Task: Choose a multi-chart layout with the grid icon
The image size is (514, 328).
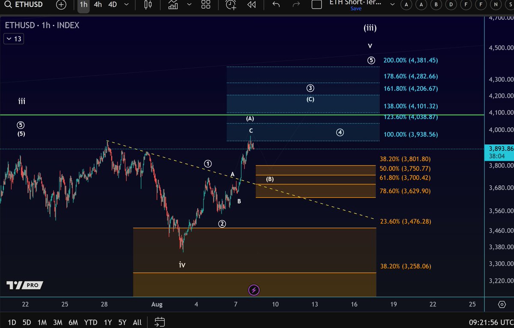Action: (206, 5)
